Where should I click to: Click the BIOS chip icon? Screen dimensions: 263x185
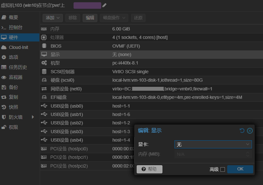[x=44, y=46]
